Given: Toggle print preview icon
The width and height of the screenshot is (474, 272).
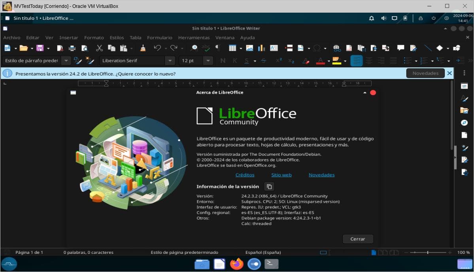Looking at the screenshot, I should pos(85,48).
